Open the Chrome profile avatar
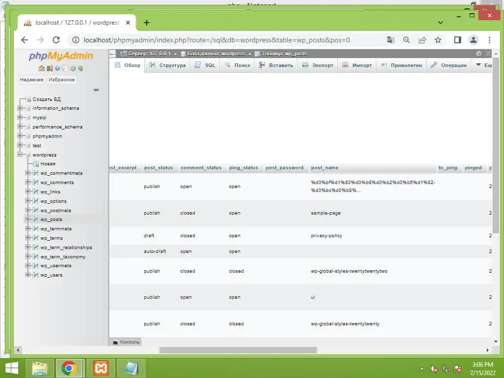 [473, 40]
